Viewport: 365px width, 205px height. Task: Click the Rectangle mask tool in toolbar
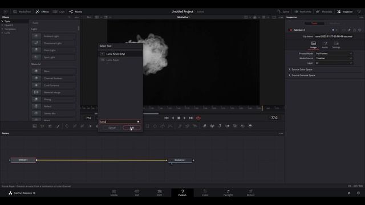pos(147,126)
